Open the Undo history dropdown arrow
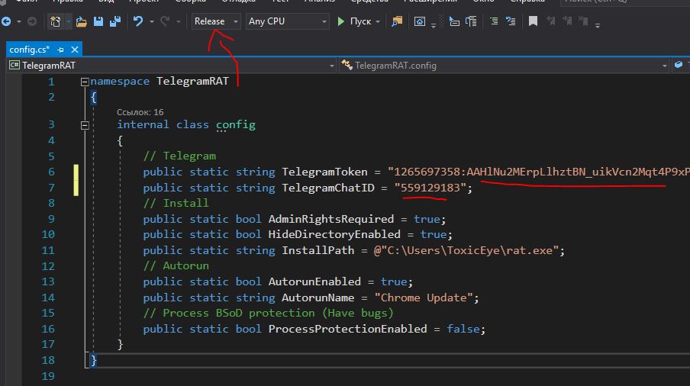 151,21
